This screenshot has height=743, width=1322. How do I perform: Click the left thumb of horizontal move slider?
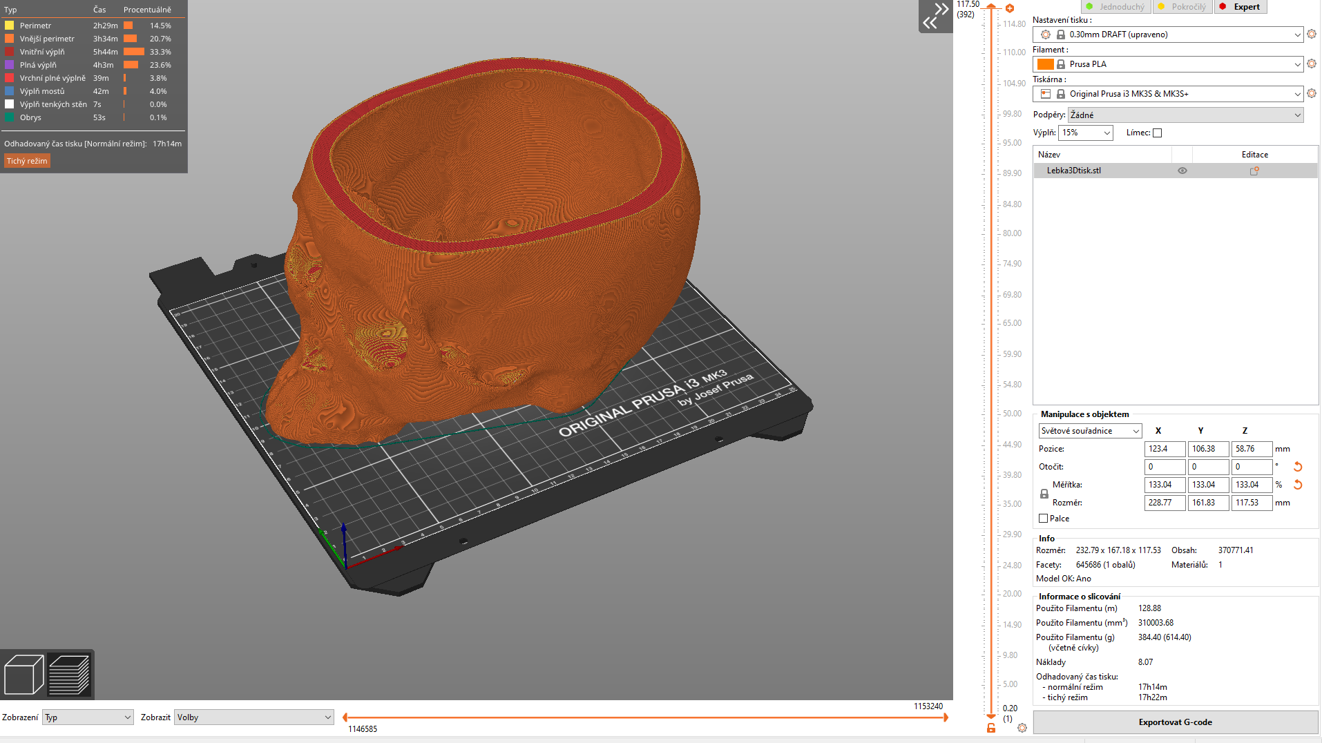click(x=345, y=717)
